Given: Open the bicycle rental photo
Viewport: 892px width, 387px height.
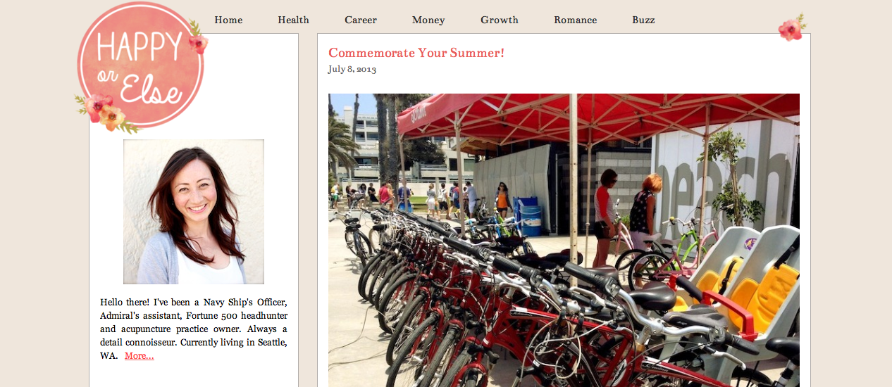Looking at the screenshot, I should (564, 240).
